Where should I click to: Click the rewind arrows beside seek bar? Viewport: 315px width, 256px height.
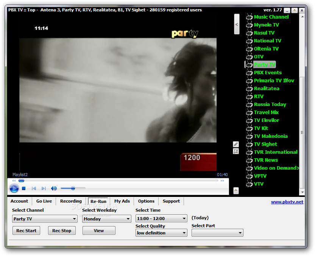click(14, 181)
